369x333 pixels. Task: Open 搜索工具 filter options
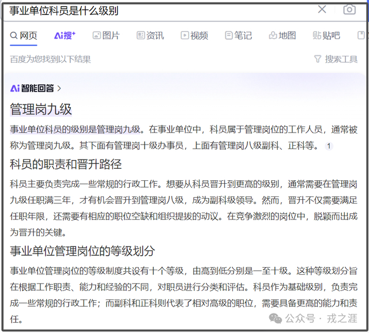336,59
